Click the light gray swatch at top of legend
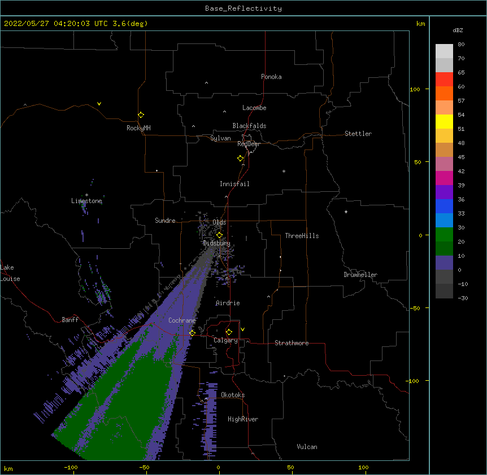Screen dimensions: 487x475 pos(444,51)
